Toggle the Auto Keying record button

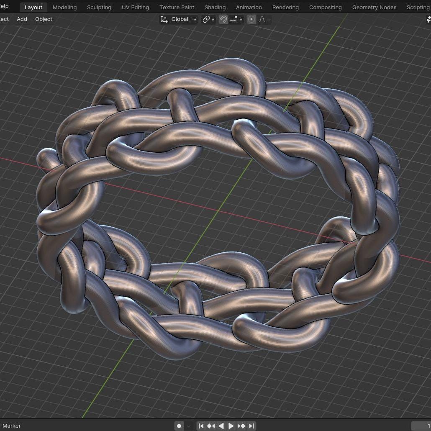tap(179, 426)
